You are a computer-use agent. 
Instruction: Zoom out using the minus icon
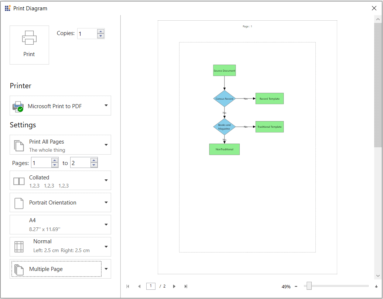pyautogui.click(x=296, y=286)
